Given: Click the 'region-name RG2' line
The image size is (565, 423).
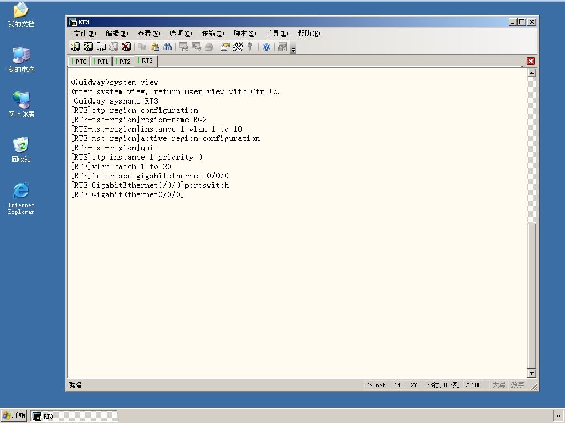Looking at the screenshot, I should point(138,120).
